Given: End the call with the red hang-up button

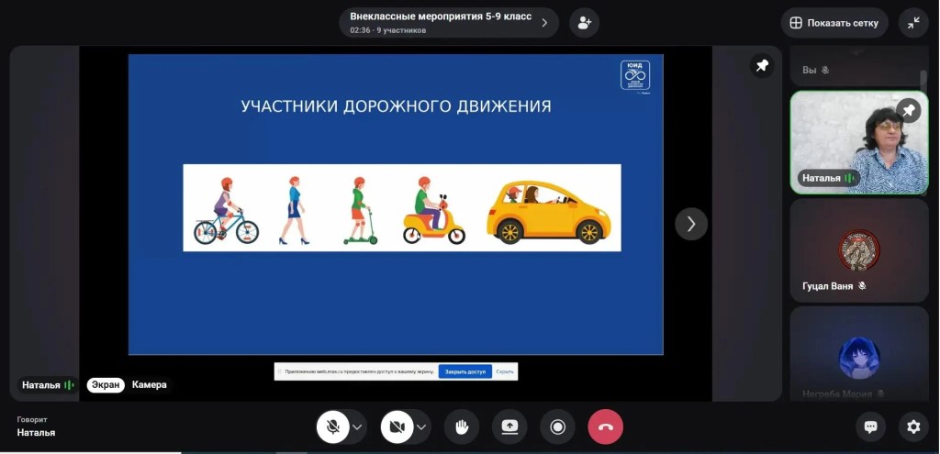Looking at the screenshot, I should [606, 426].
